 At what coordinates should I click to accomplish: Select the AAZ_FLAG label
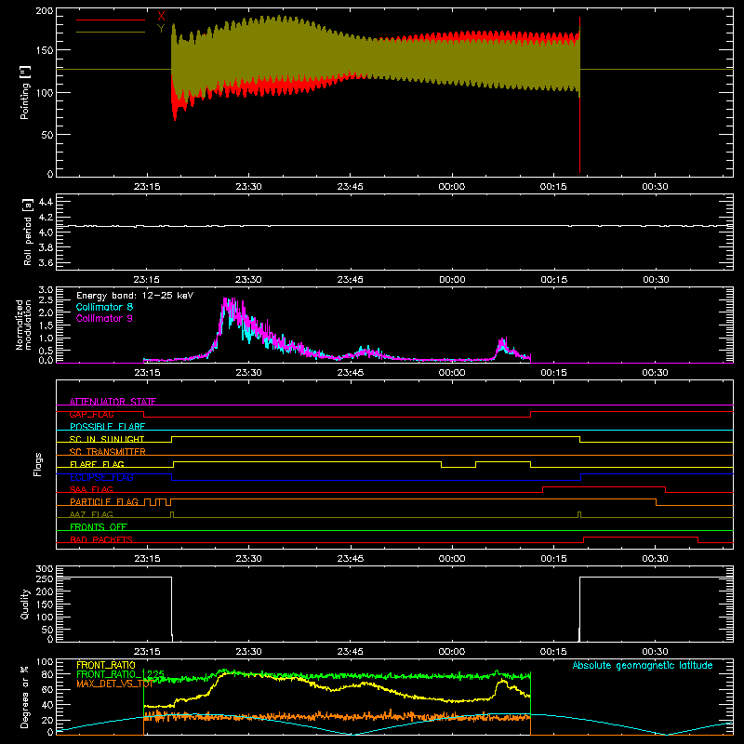click(x=91, y=514)
